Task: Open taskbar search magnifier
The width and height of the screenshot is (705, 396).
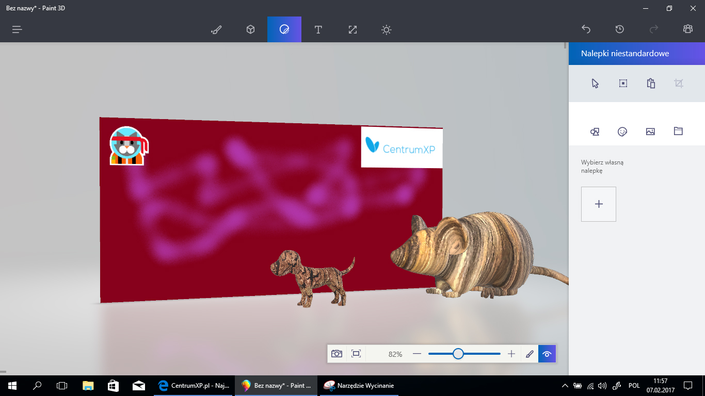Action: [37, 385]
